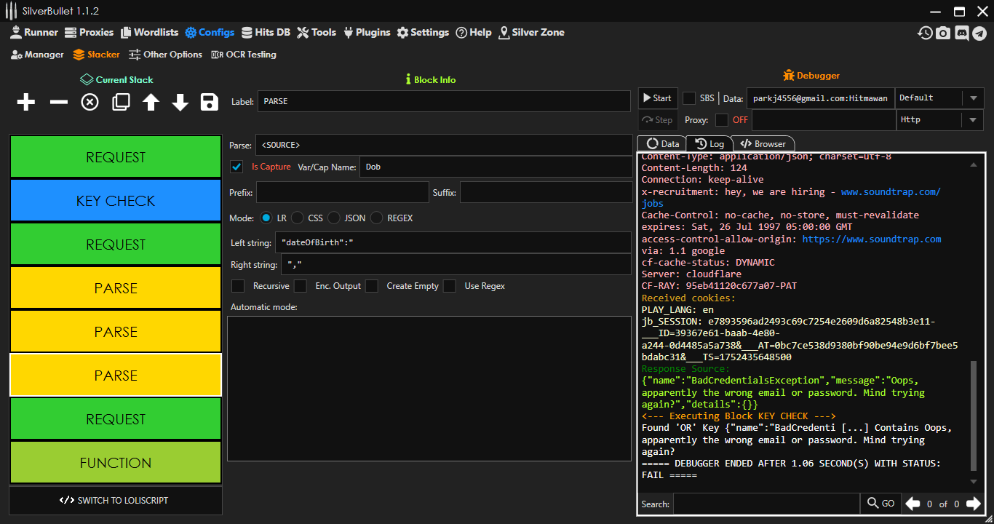The image size is (994, 524).
Task: Select the JSON mode radio button
Action: pos(333,218)
